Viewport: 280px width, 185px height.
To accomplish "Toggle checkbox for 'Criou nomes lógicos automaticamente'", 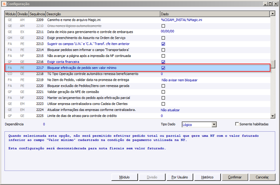I will 163,26.
